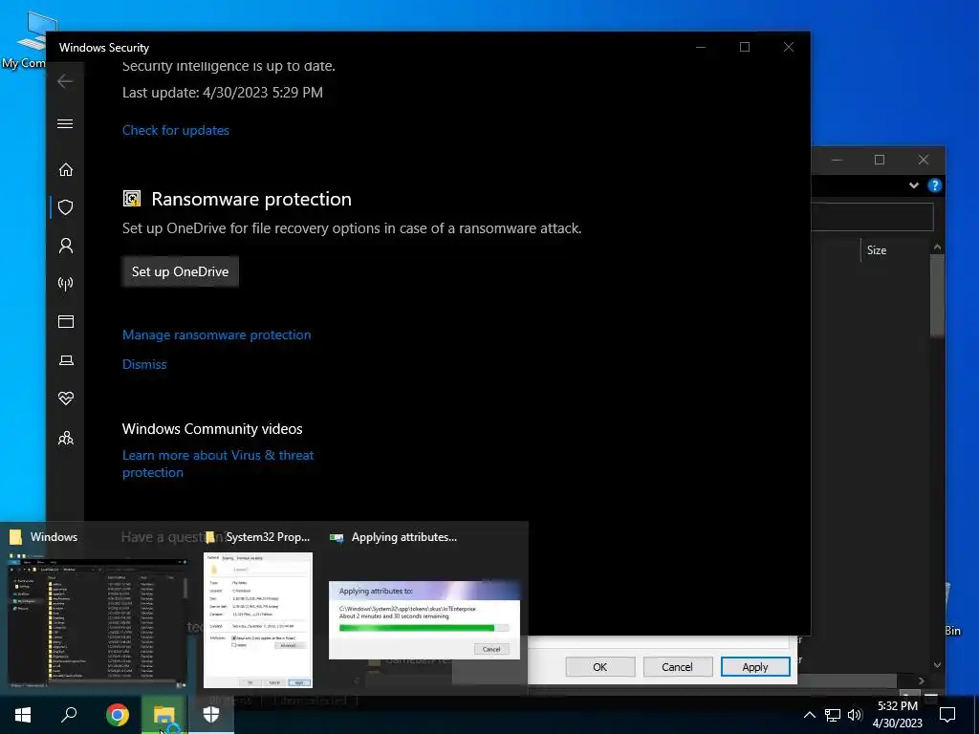The image size is (979, 734).
Task: Select the Windows explorer preview thumbnail
Action: point(97,623)
